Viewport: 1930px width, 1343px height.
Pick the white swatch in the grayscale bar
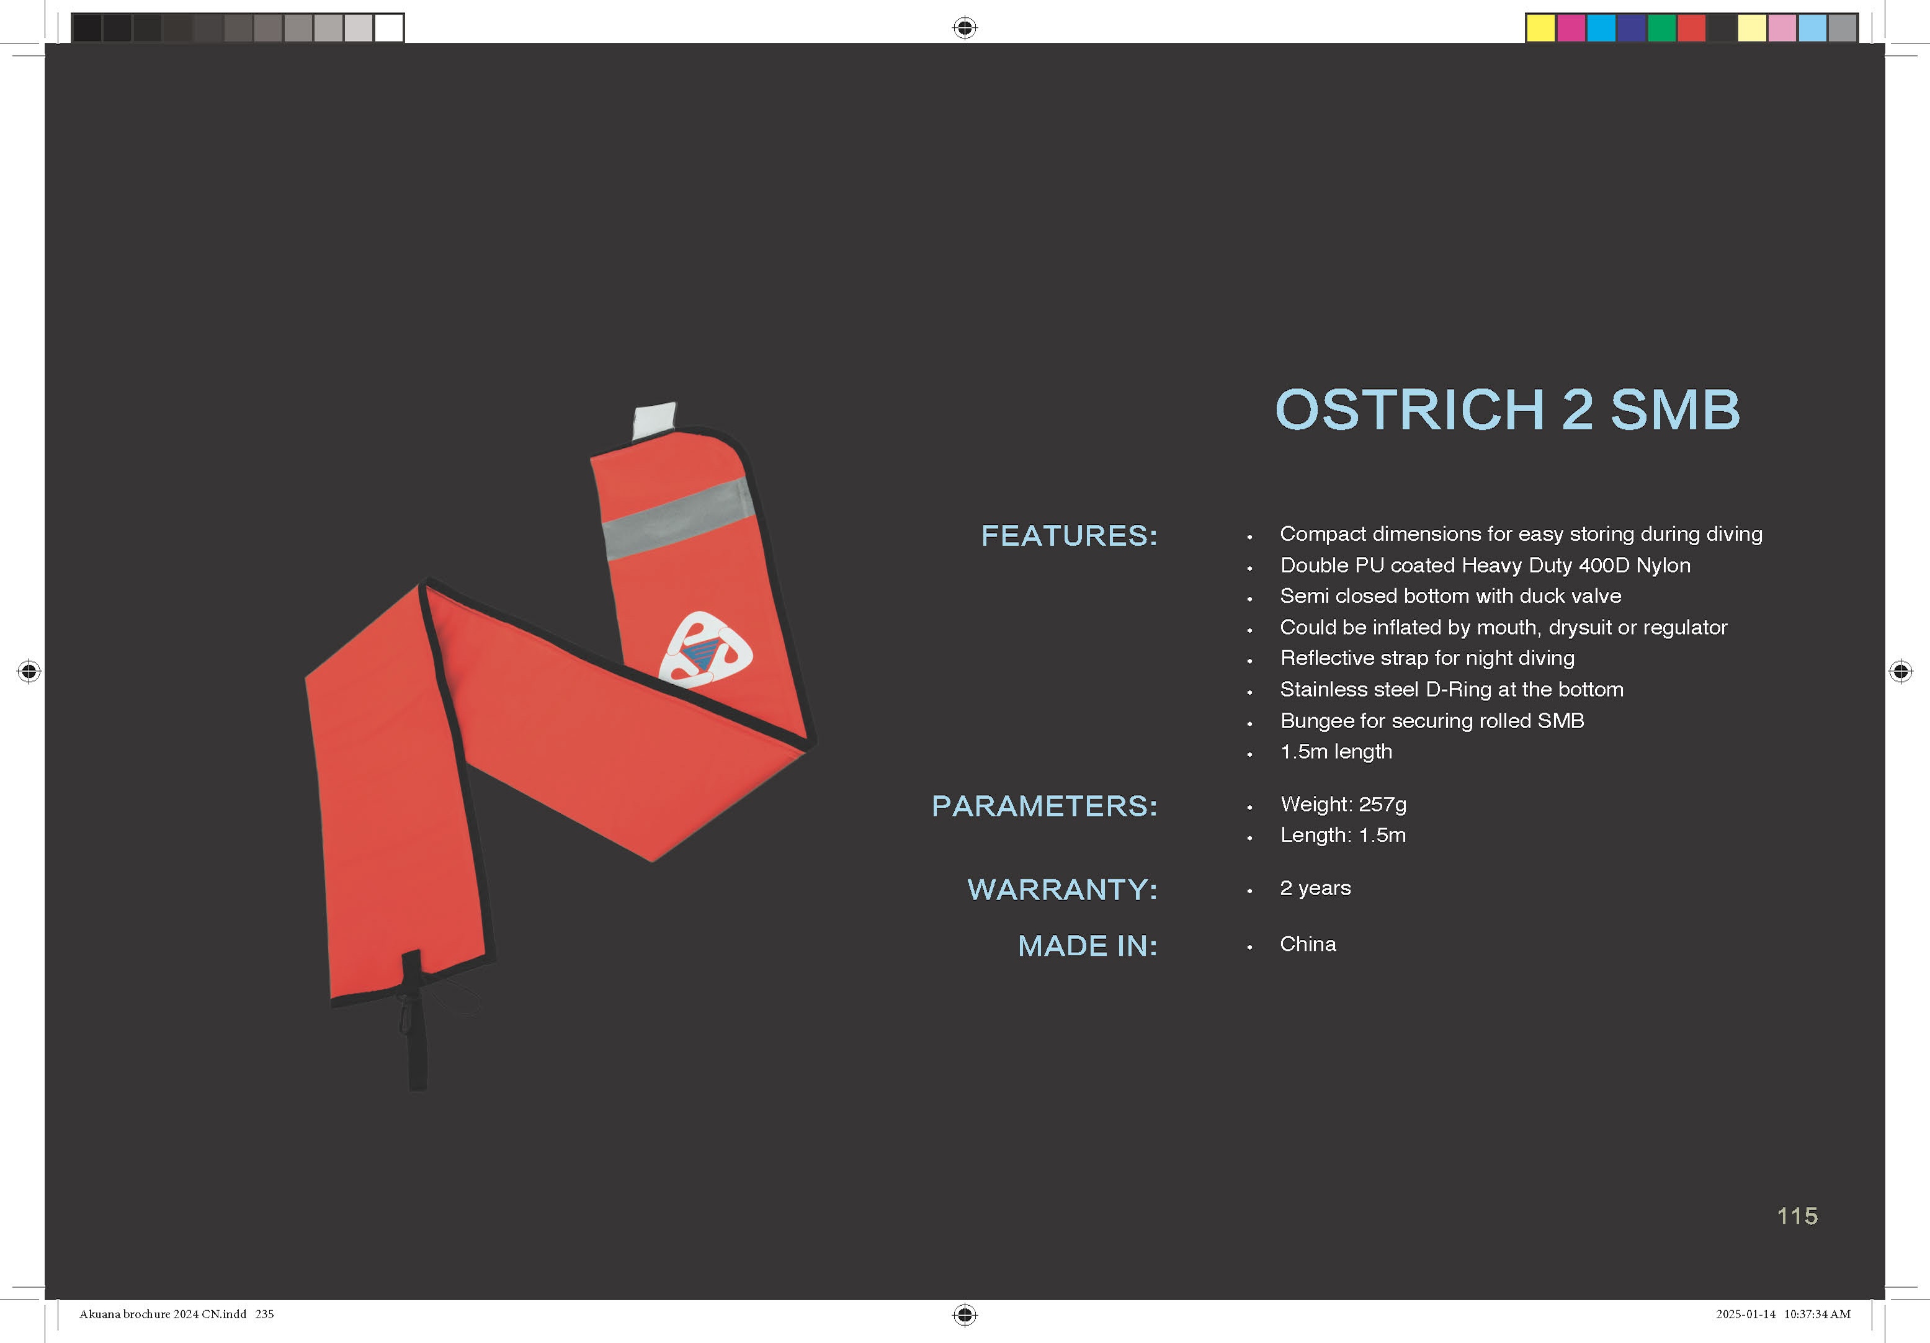(388, 28)
